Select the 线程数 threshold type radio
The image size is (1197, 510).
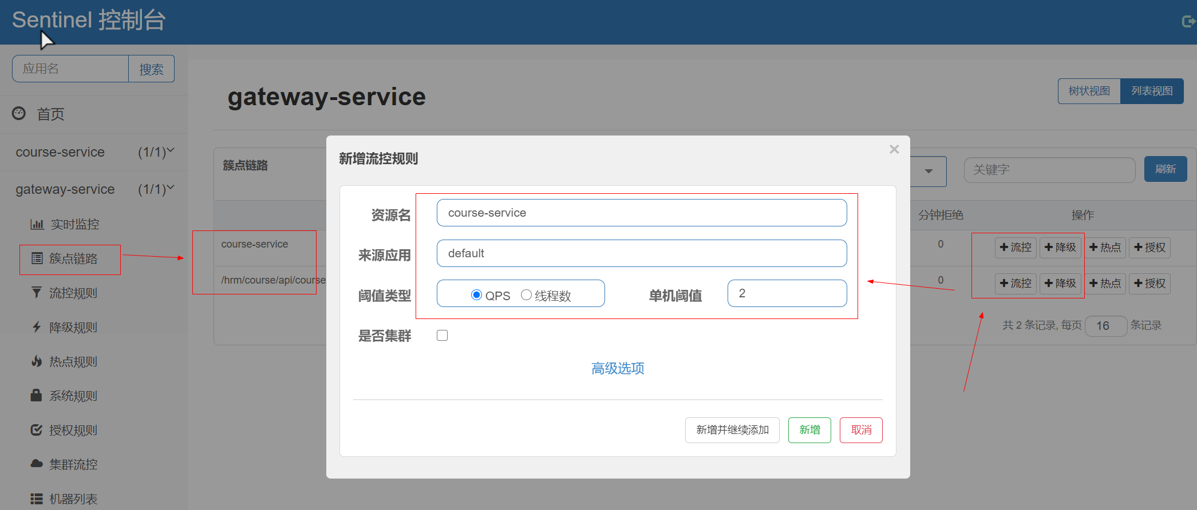coord(526,295)
